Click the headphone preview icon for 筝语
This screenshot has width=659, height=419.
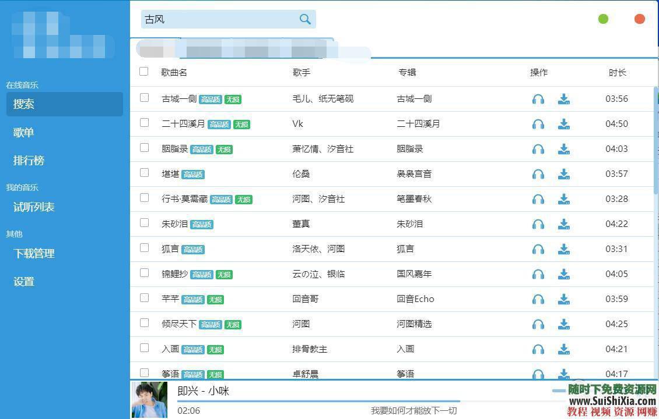(538, 374)
